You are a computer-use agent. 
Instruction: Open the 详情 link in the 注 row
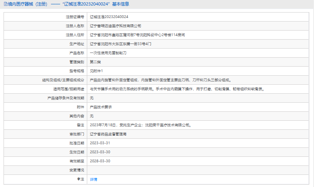coord(94,180)
